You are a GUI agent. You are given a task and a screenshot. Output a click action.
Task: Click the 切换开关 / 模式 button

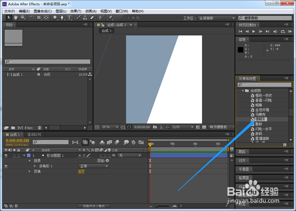94,206
